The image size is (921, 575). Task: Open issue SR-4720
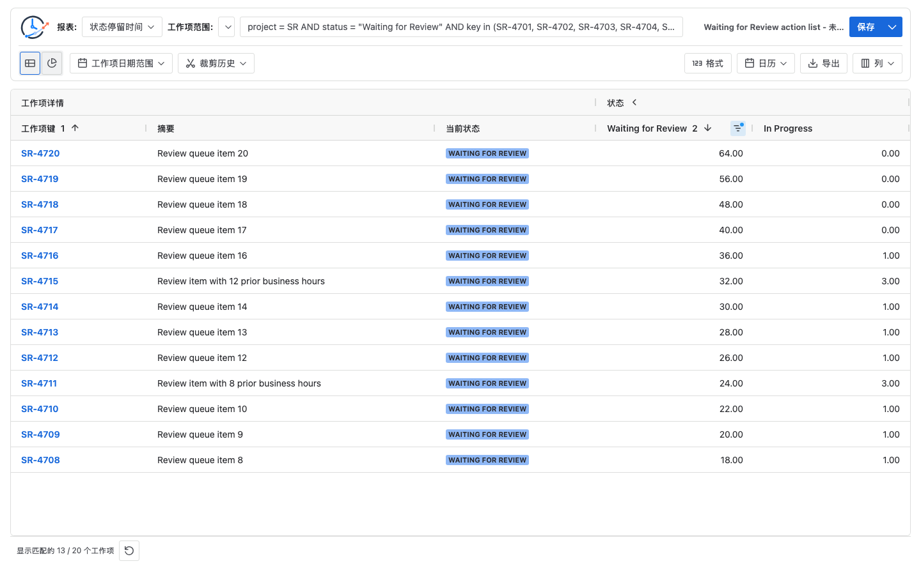coord(40,153)
